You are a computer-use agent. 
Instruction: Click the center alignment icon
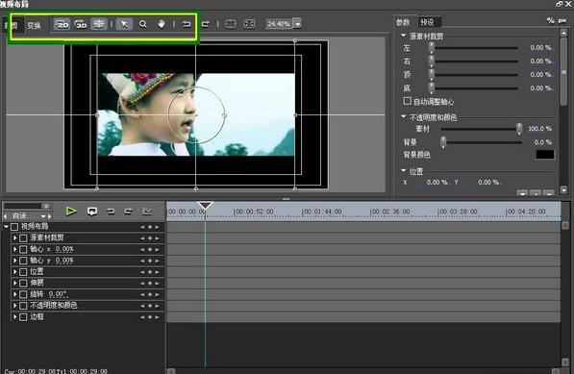(x=230, y=24)
